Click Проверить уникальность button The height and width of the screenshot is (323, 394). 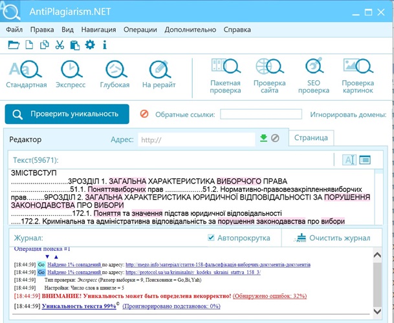[x=67, y=114]
